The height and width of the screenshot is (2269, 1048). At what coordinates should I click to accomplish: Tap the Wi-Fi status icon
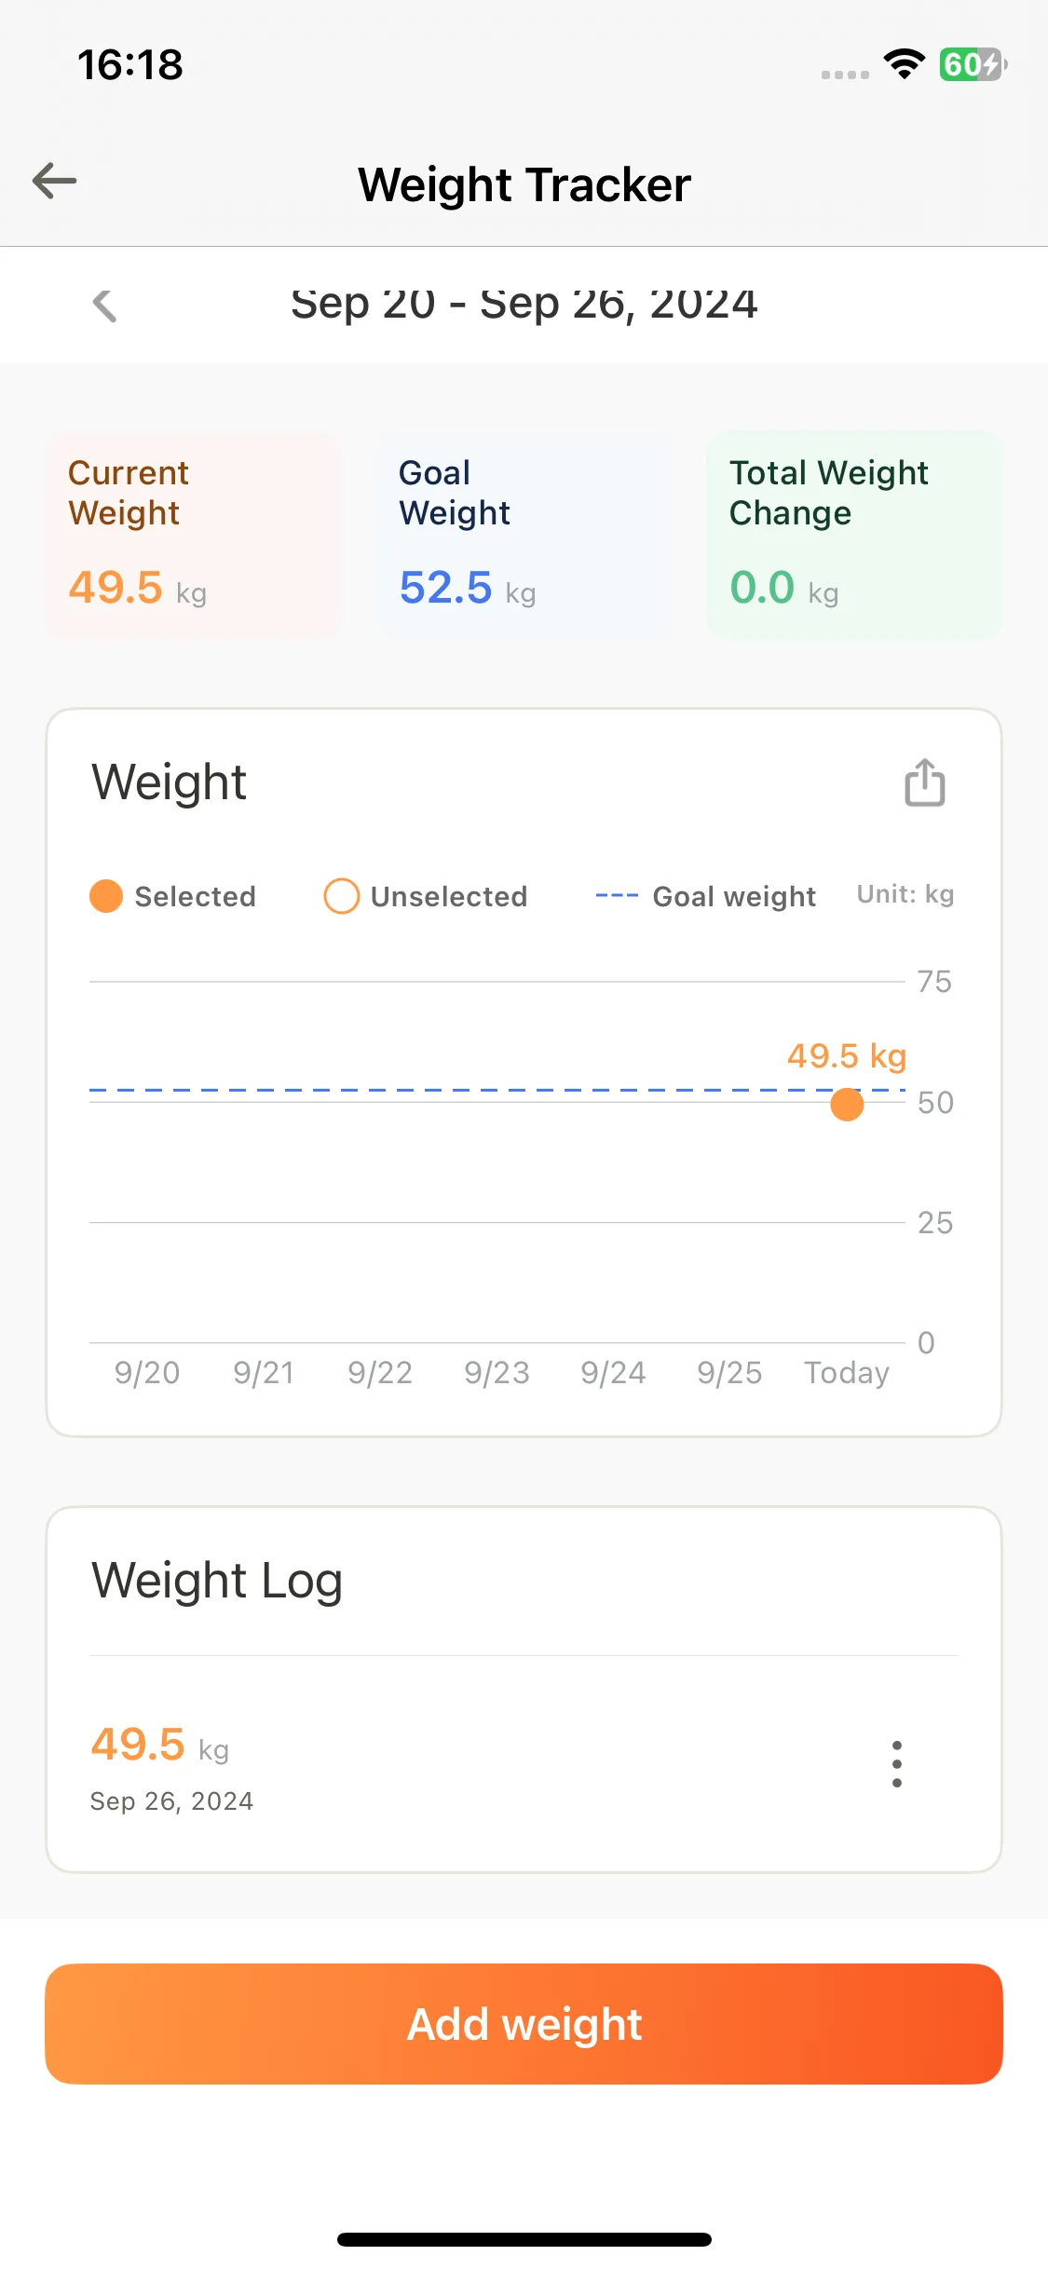pyautogui.click(x=904, y=64)
